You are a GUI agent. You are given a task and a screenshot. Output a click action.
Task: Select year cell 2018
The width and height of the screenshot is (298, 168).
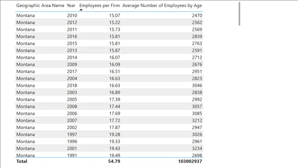(x=72, y=85)
